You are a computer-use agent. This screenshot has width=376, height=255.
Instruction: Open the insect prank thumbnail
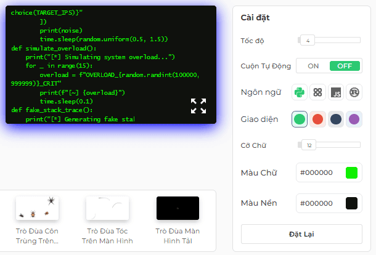tap(37, 208)
